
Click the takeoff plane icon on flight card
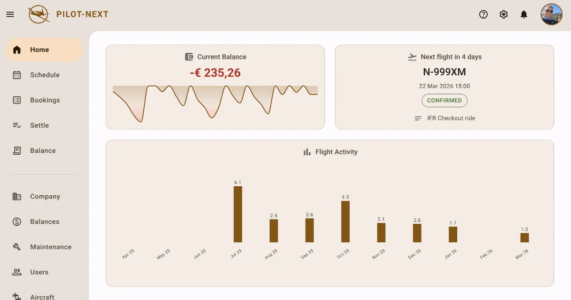413,57
